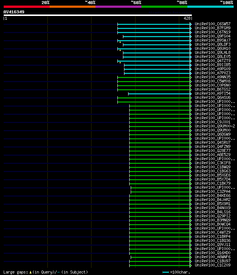
Task: Select the UniRef100_Q4SRU7 label
Action: point(213,142)
